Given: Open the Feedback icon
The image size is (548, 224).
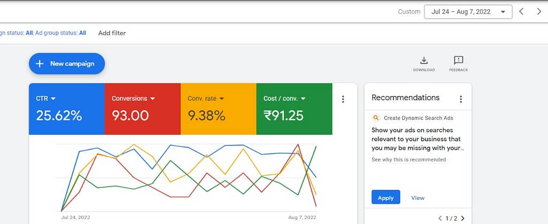Looking at the screenshot, I should click(x=458, y=61).
